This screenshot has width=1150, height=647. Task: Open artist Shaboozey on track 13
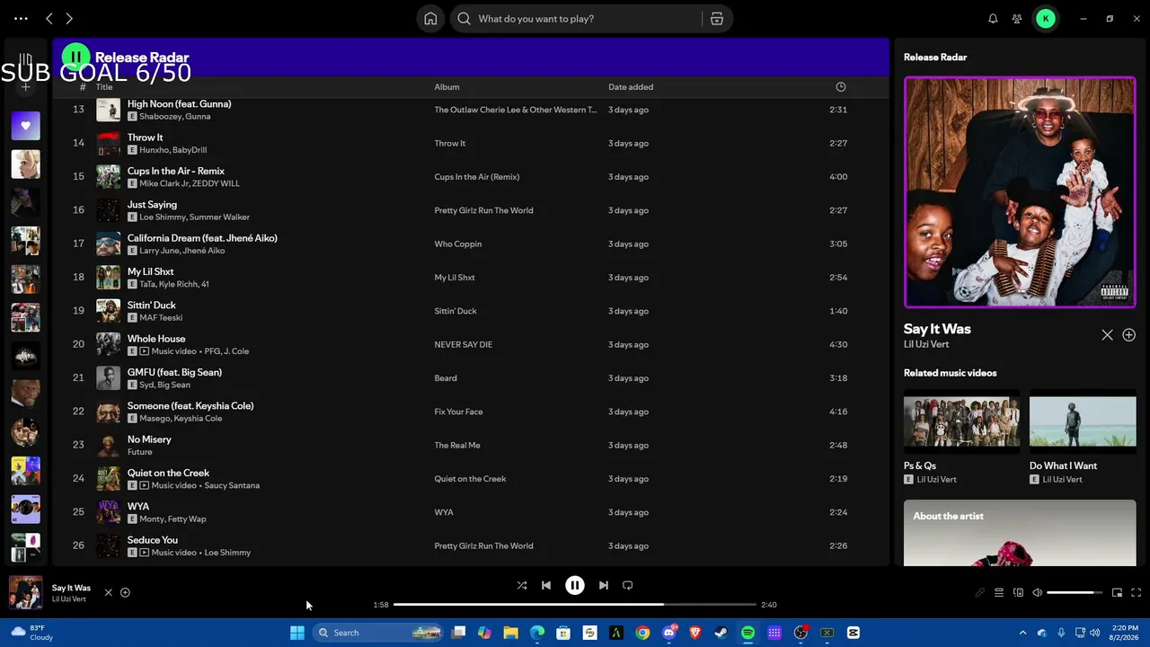160,117
